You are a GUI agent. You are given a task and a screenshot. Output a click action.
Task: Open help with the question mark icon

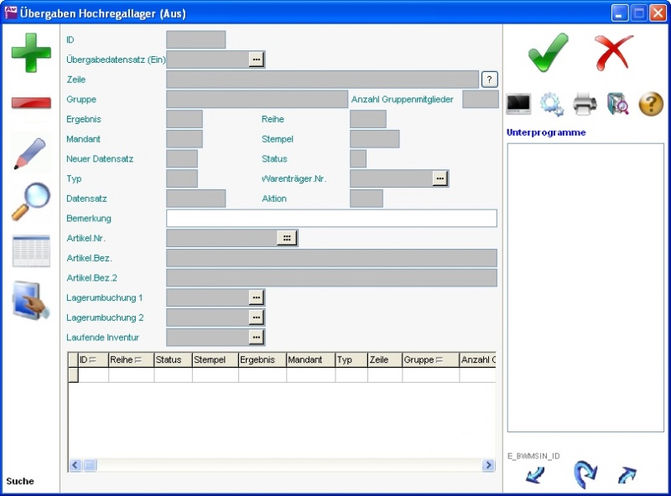(651, 104)
